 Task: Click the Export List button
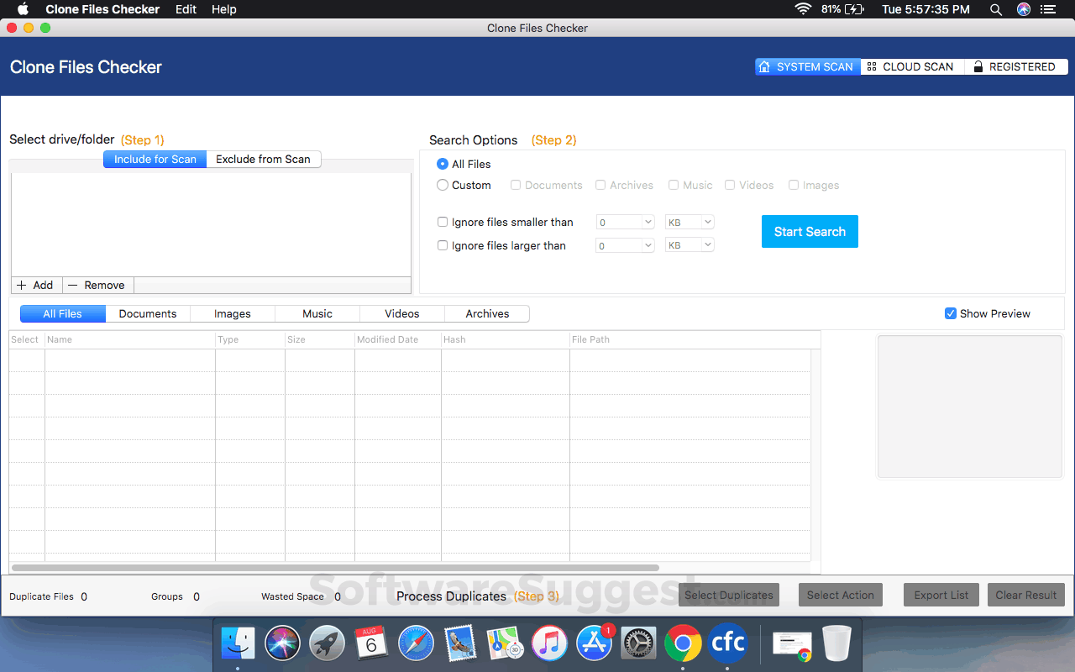coord(941,595)
